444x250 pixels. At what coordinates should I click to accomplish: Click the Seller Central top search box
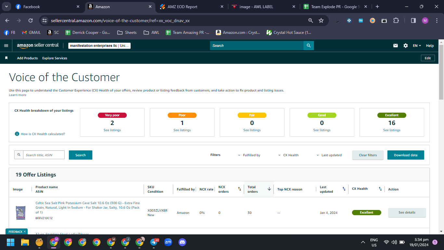(x=257, y=46)
